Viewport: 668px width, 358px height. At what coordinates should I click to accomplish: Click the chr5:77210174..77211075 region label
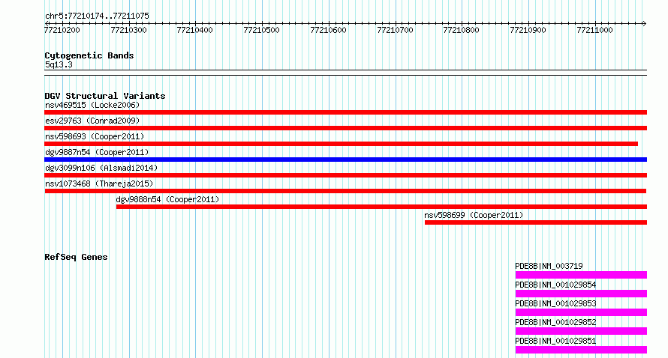tap(97, 16)
